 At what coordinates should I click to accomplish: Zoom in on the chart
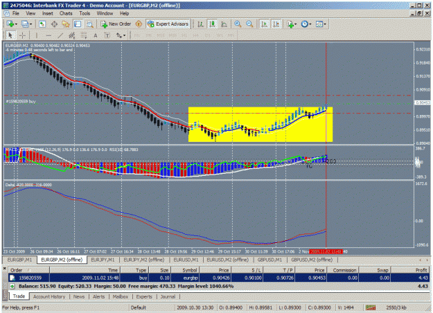click(238, 24)
